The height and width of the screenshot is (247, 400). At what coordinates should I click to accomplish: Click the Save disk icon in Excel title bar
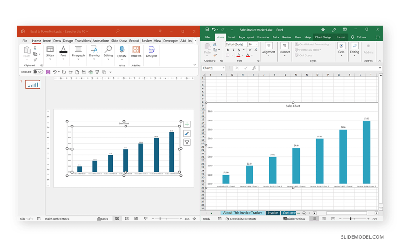click(207, 29)
